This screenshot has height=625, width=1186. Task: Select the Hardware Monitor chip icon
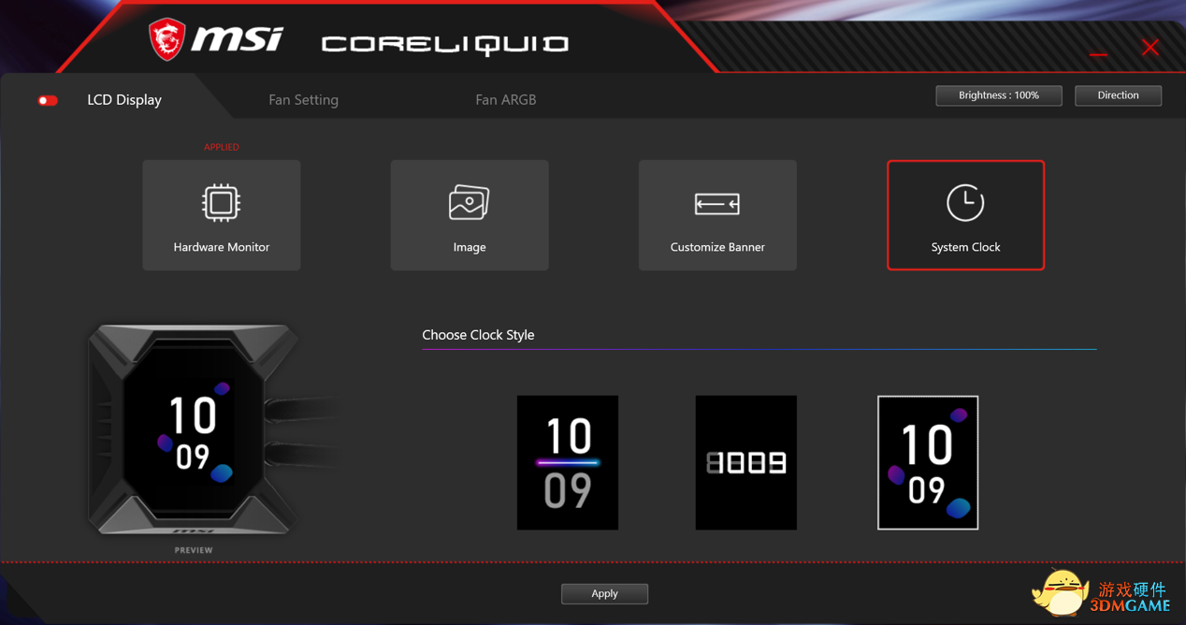[x=222, y=202]
